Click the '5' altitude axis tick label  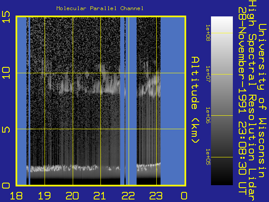click(6, 129)
